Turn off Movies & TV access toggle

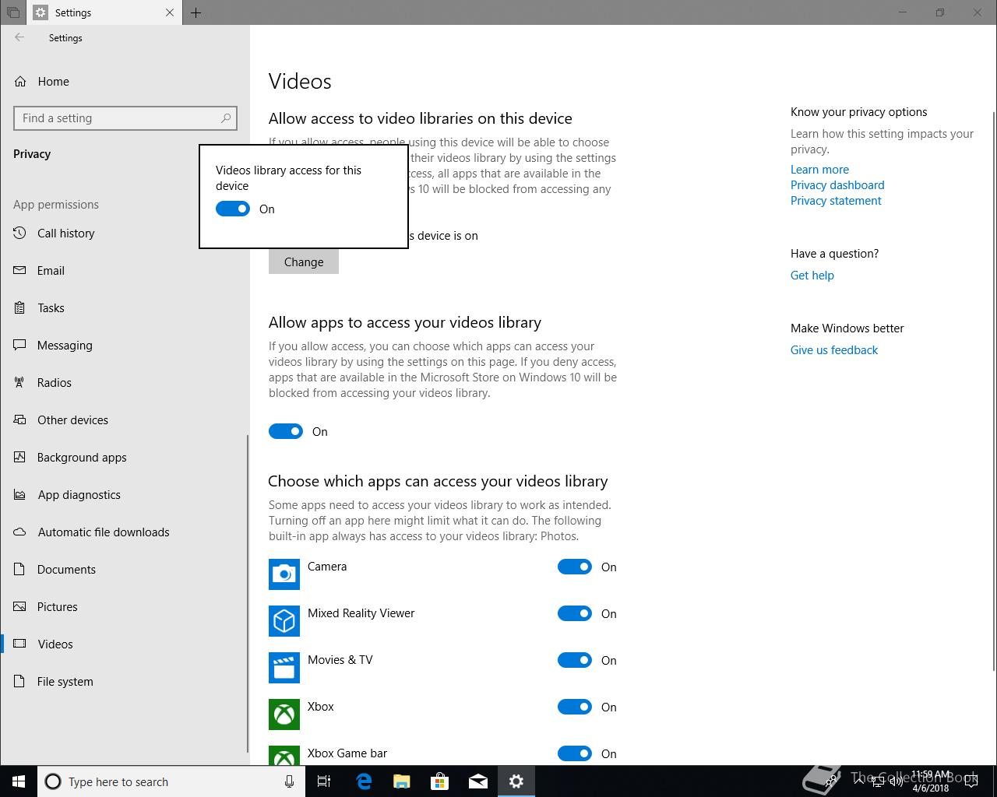click(x=575, y=660)
